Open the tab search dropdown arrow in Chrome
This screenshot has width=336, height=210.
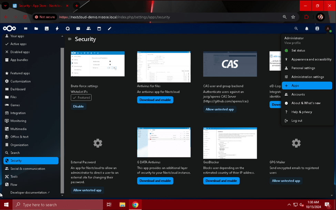pos(6,6)
